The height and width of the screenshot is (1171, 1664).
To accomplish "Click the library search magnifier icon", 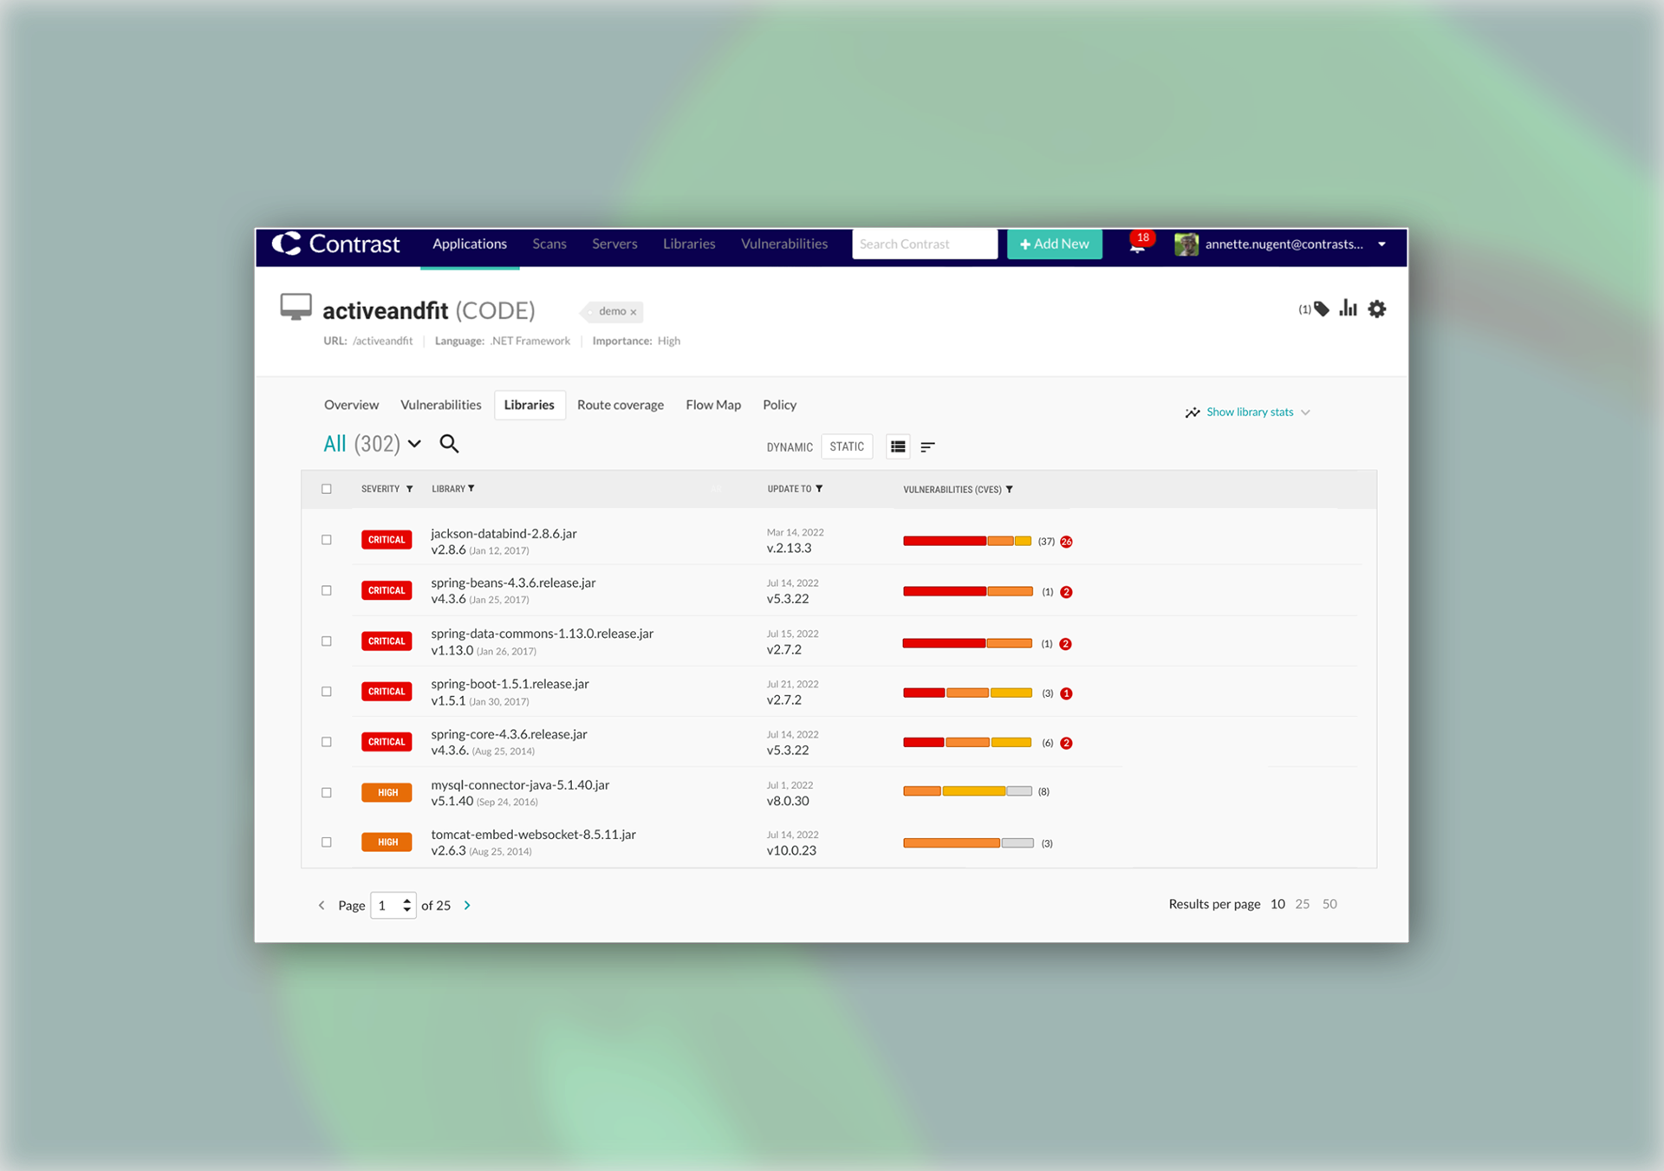I will pyautogui.click(x=449, y=444).
